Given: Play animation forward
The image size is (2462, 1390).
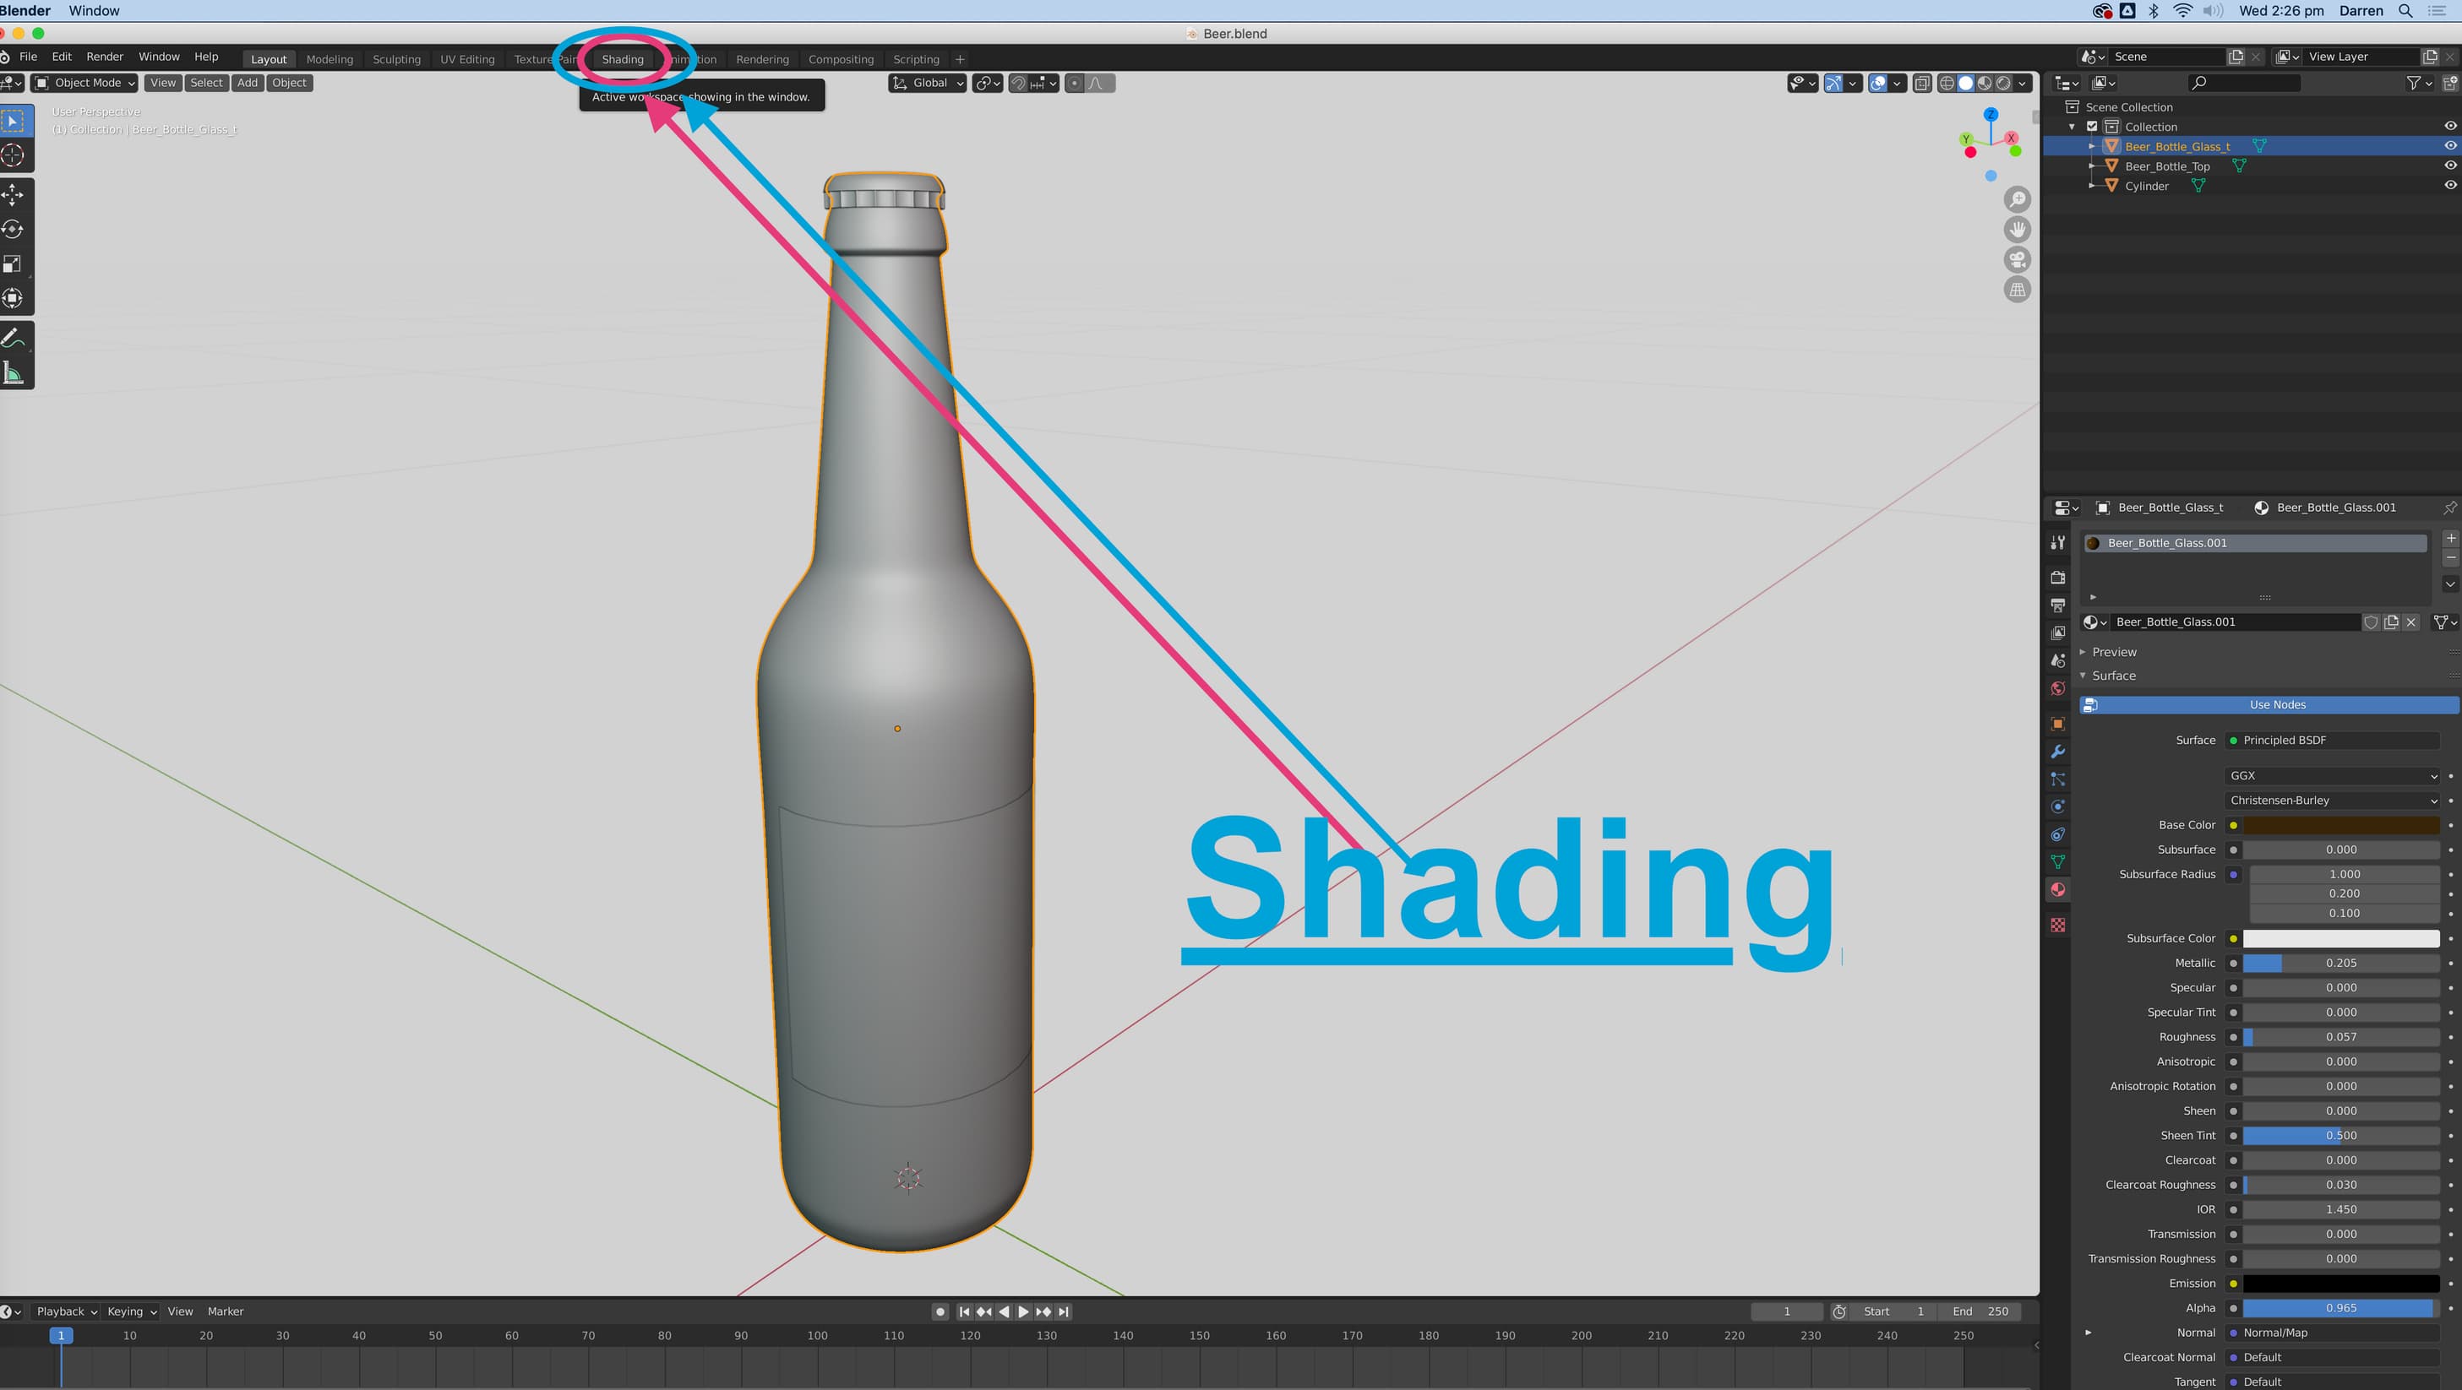Looking at the screenshot, I should point(1024,1311).
